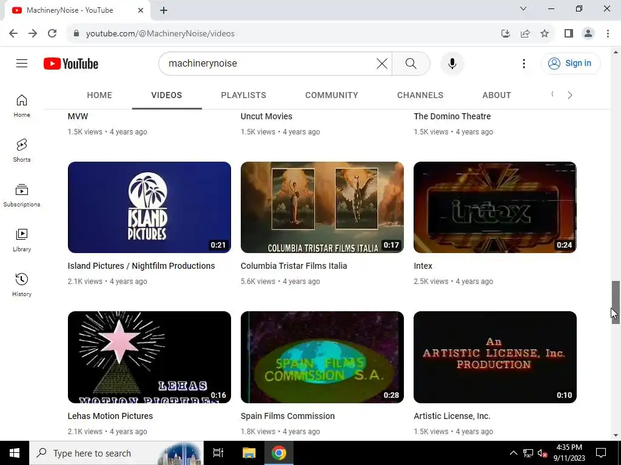Show hidden system tray icons
This screenshot has width=621, height=465.
513,453
